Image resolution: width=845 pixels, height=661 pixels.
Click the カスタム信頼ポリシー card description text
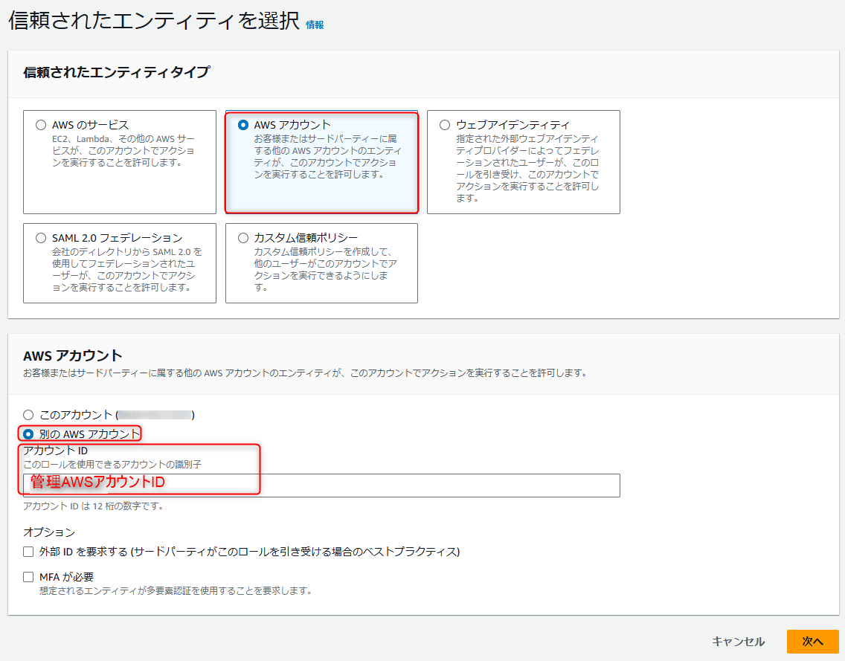pos(326,270)
